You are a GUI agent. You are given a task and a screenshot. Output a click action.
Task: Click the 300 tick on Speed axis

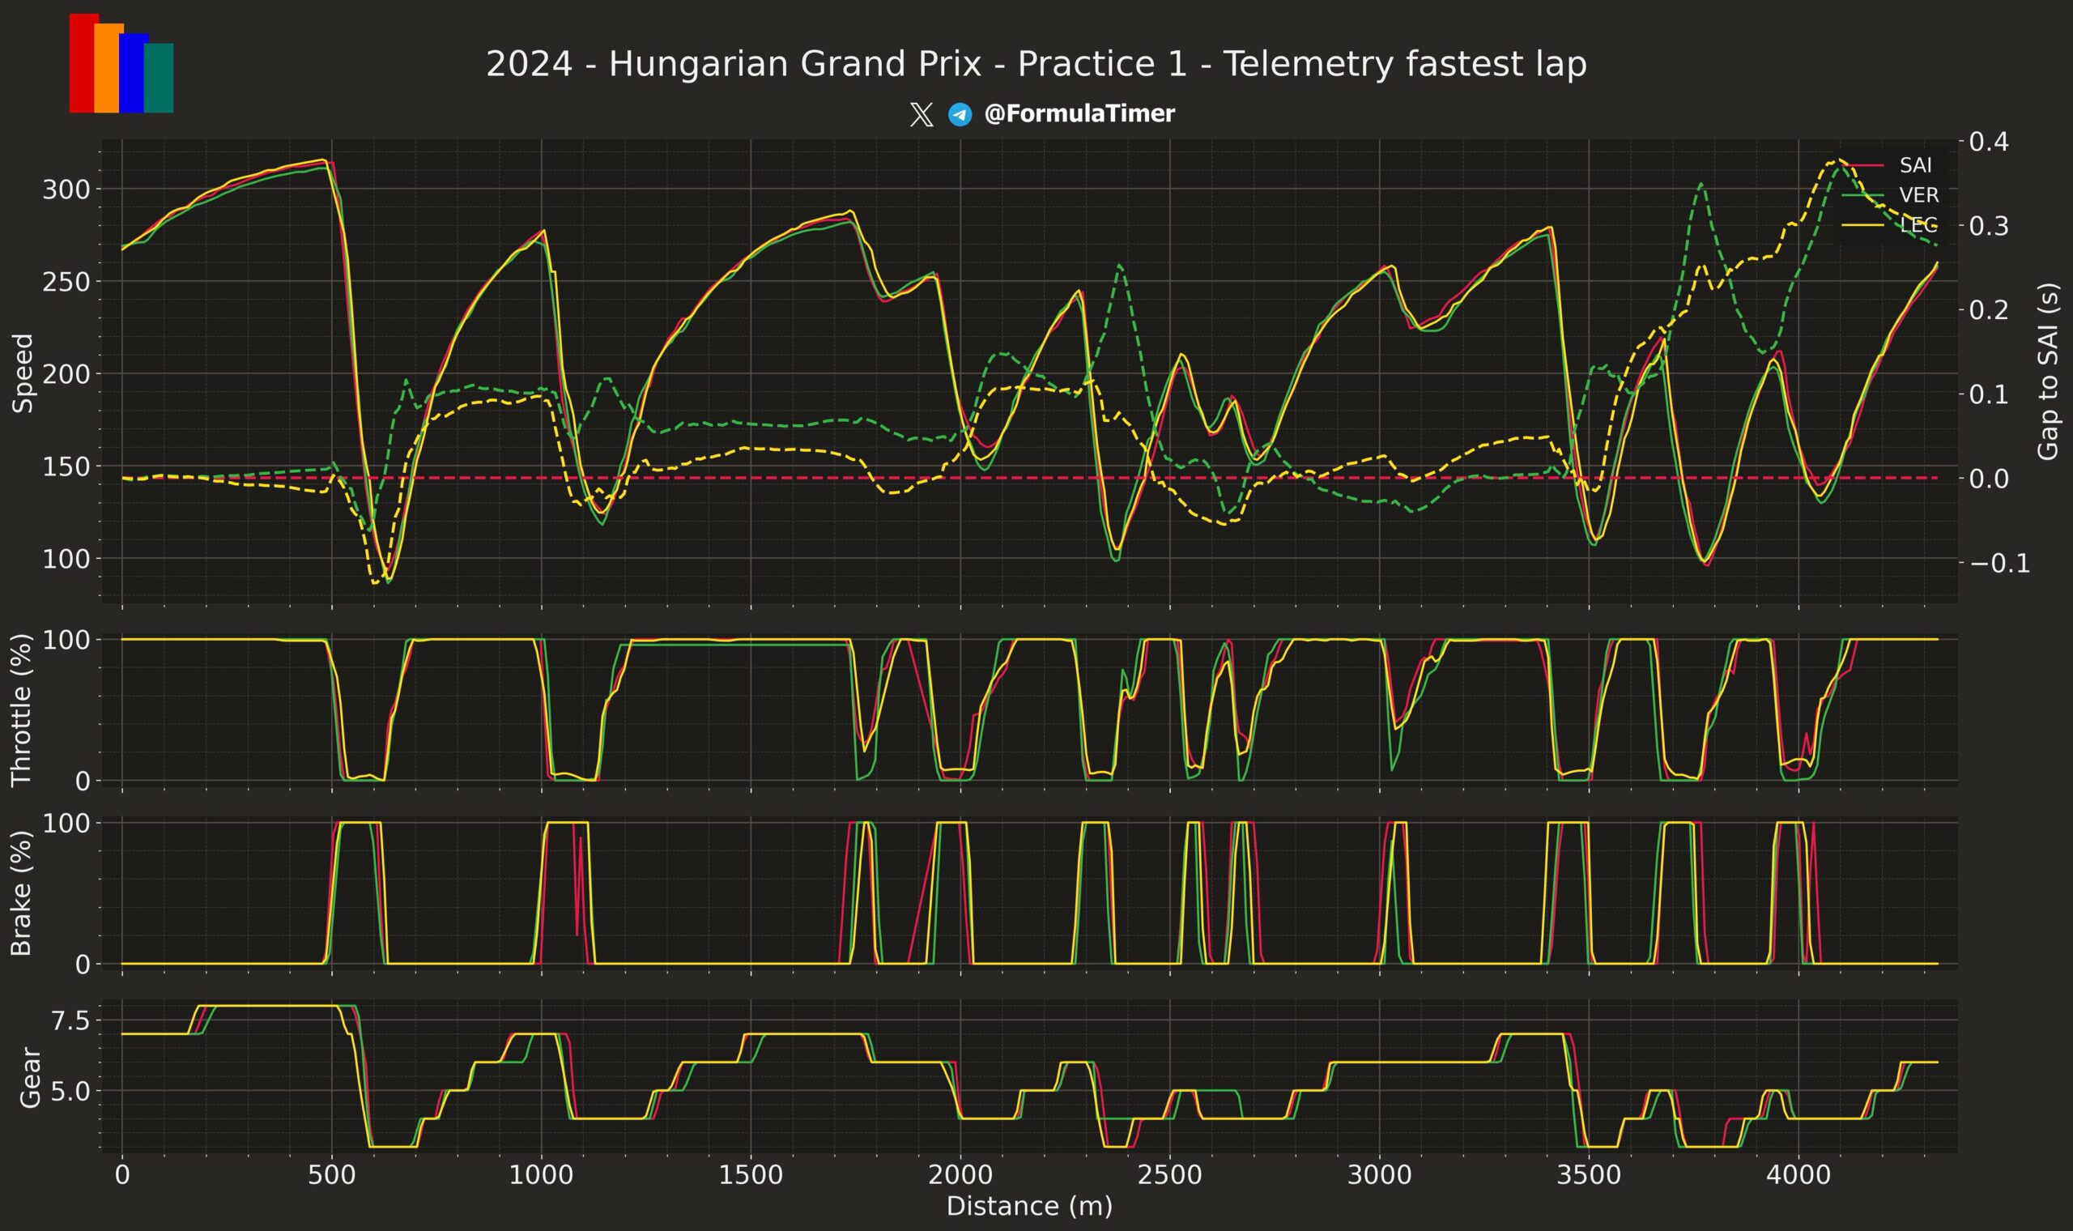[x=66, y=190]
